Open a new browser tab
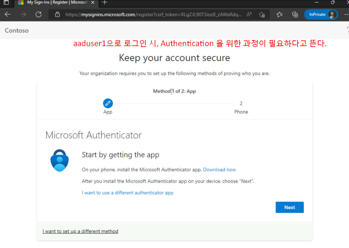349x248 pixels. coord(104,2)
